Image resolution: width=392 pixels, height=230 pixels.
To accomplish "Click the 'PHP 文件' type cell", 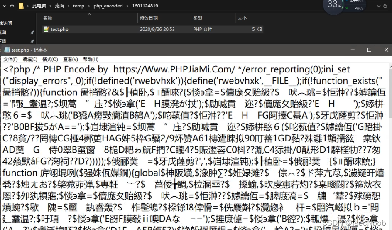I will (x=203, y=29).
